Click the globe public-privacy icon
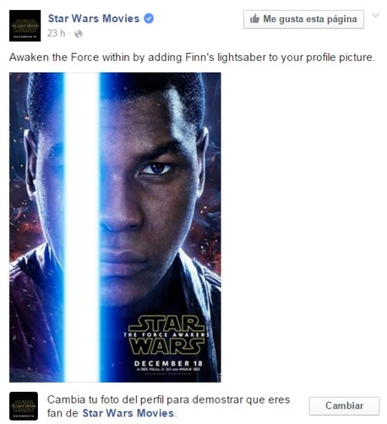Viewport: 387px width, 424px height. 78,34
